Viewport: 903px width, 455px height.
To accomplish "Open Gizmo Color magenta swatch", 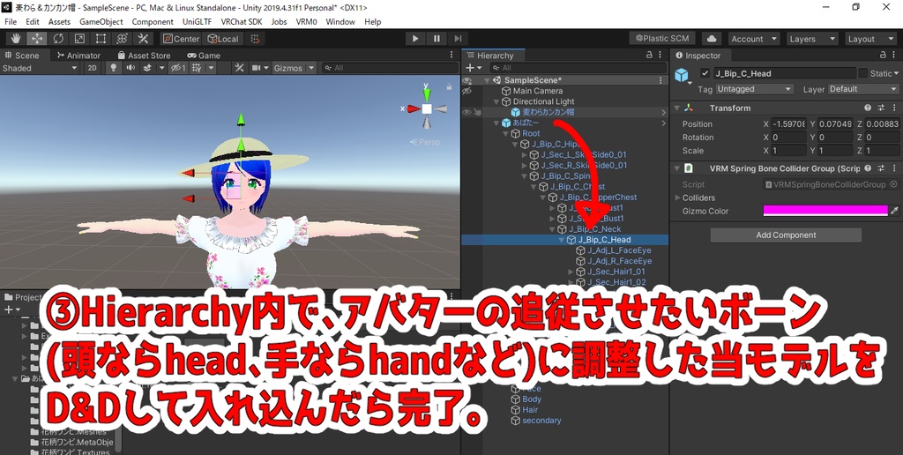I will 825,211.
